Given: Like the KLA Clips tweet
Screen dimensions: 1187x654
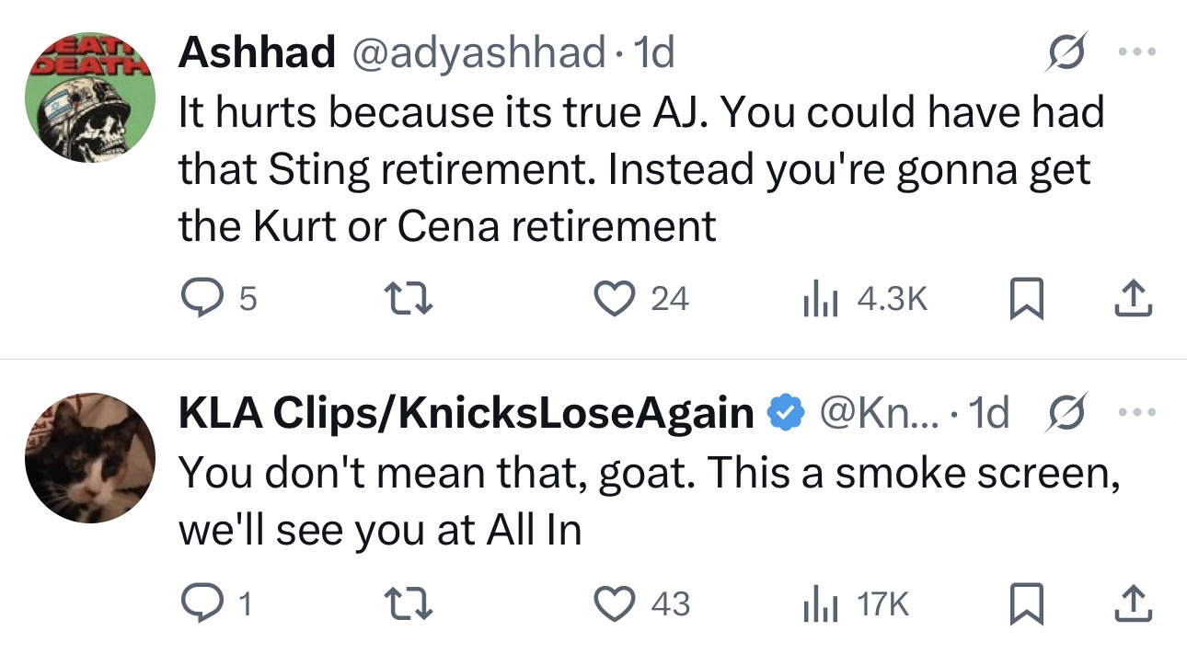Looking at the screenshot, I should click(642, 603).
